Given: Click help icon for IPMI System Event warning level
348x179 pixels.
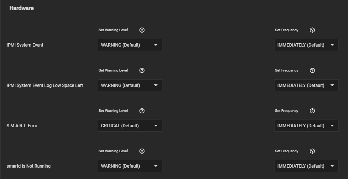Looking at the screenshot, I should coord(142,30).
